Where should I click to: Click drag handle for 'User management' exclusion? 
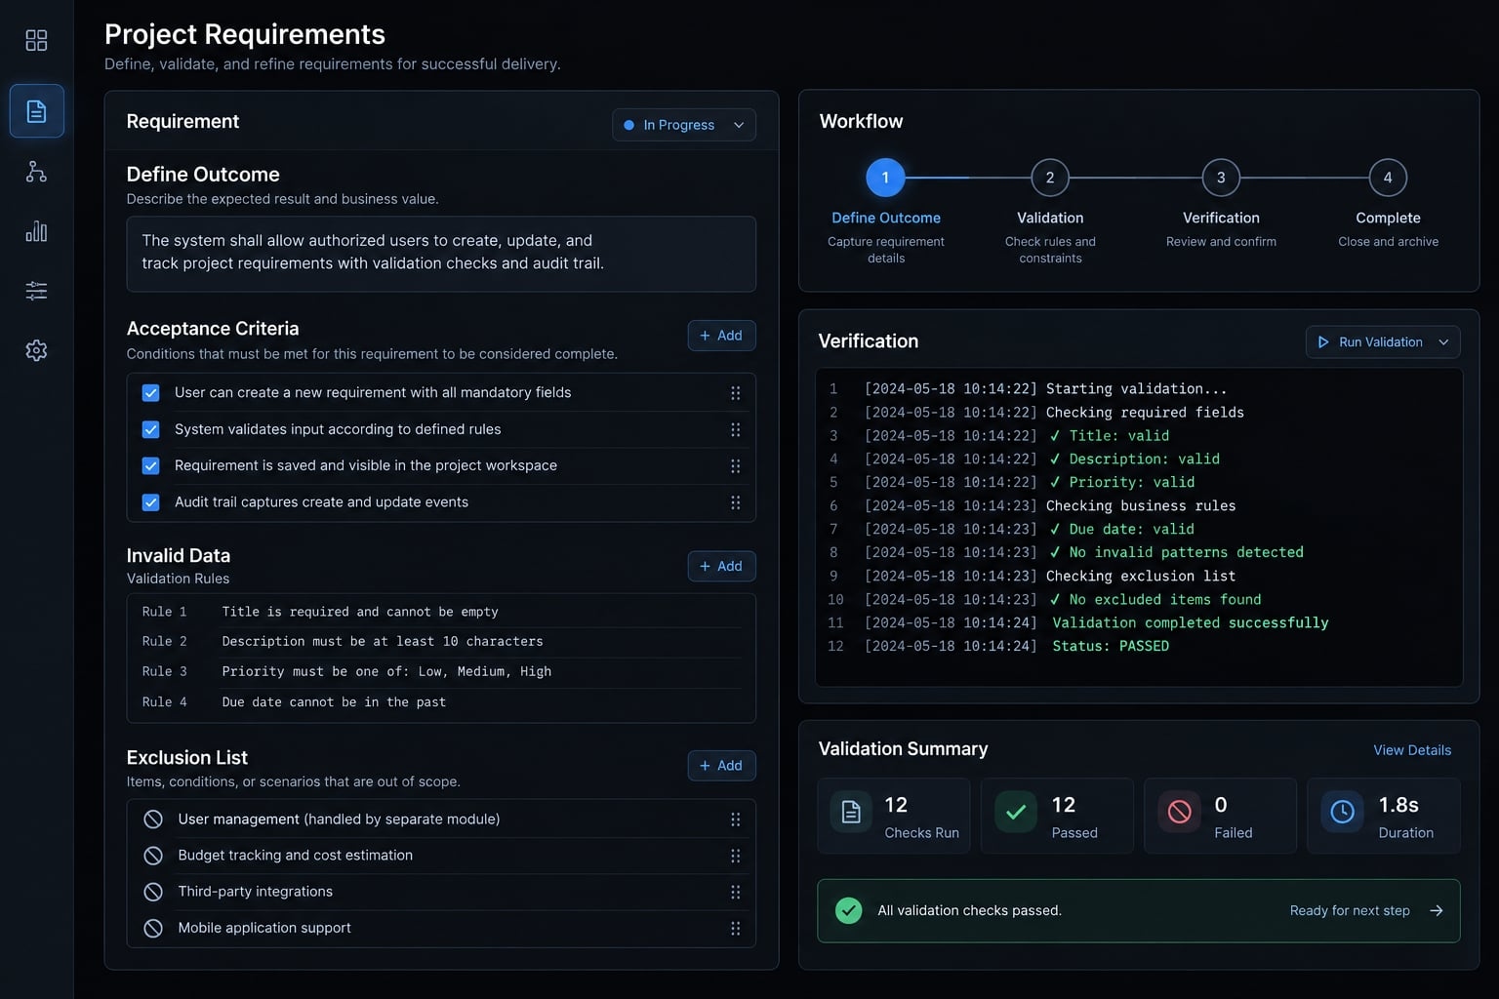[735, 819]
